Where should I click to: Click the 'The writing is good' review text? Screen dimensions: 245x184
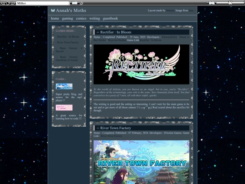[x=141, y=107]
